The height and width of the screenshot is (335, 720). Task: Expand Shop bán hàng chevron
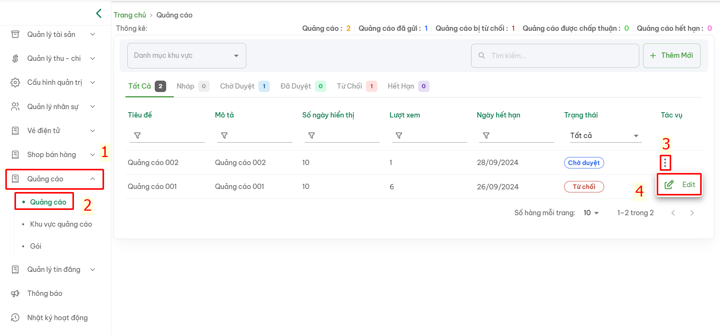point(93,155)
